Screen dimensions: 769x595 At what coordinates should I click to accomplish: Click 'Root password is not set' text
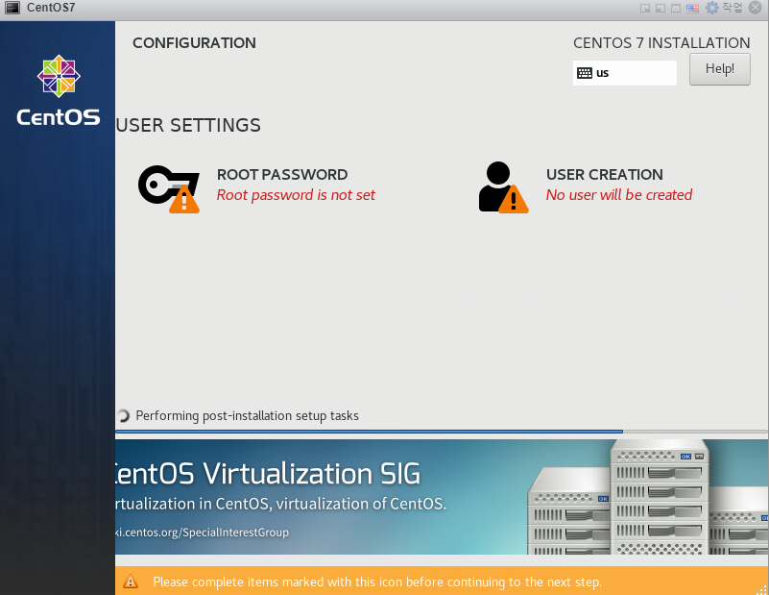click(296, 195)
